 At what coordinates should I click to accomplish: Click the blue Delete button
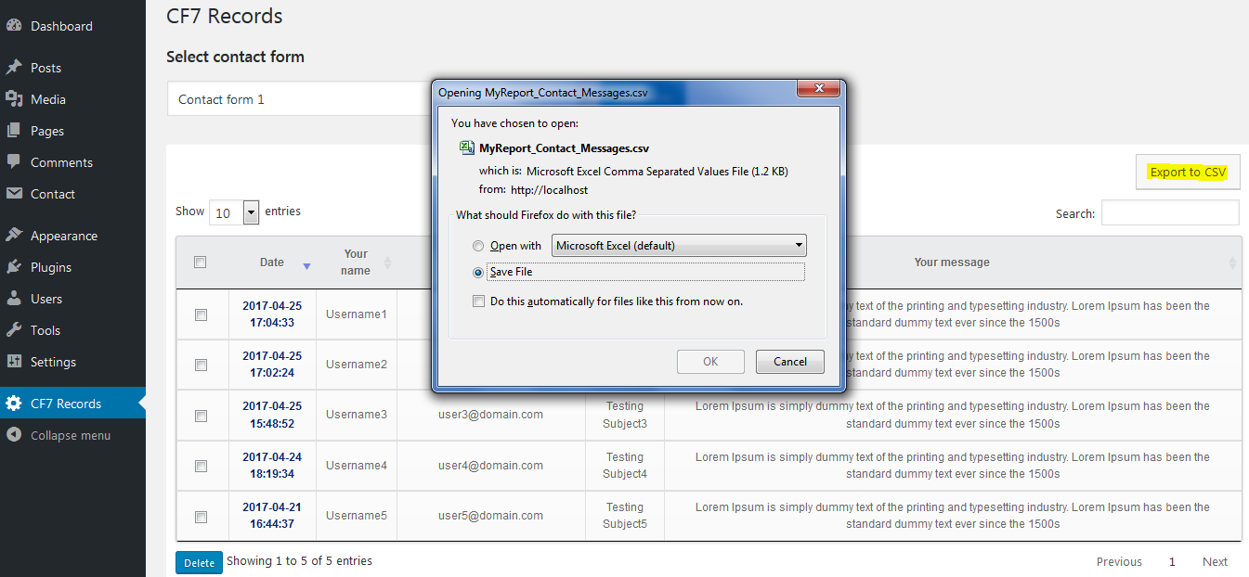tap(199, 563)
